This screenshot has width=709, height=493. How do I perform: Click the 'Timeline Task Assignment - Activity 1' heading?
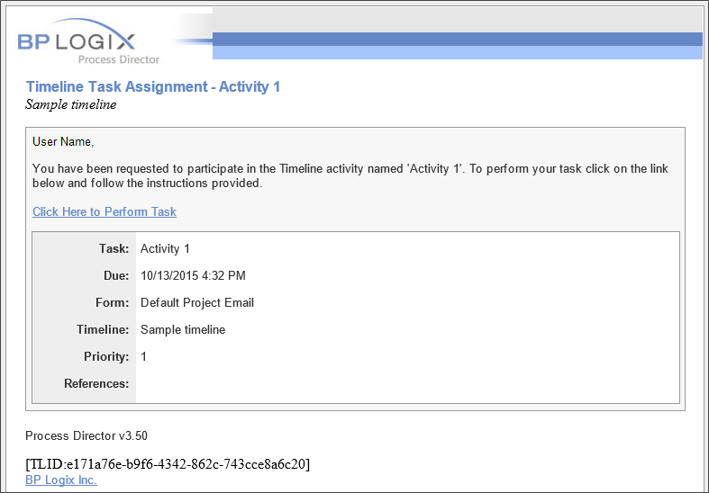click(x=153, y=86)
